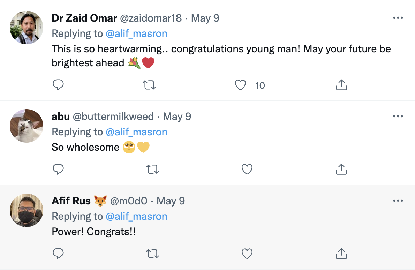
Task: Reply to Dr Zaid Omar's tweet
Action: tap(58, 85)
